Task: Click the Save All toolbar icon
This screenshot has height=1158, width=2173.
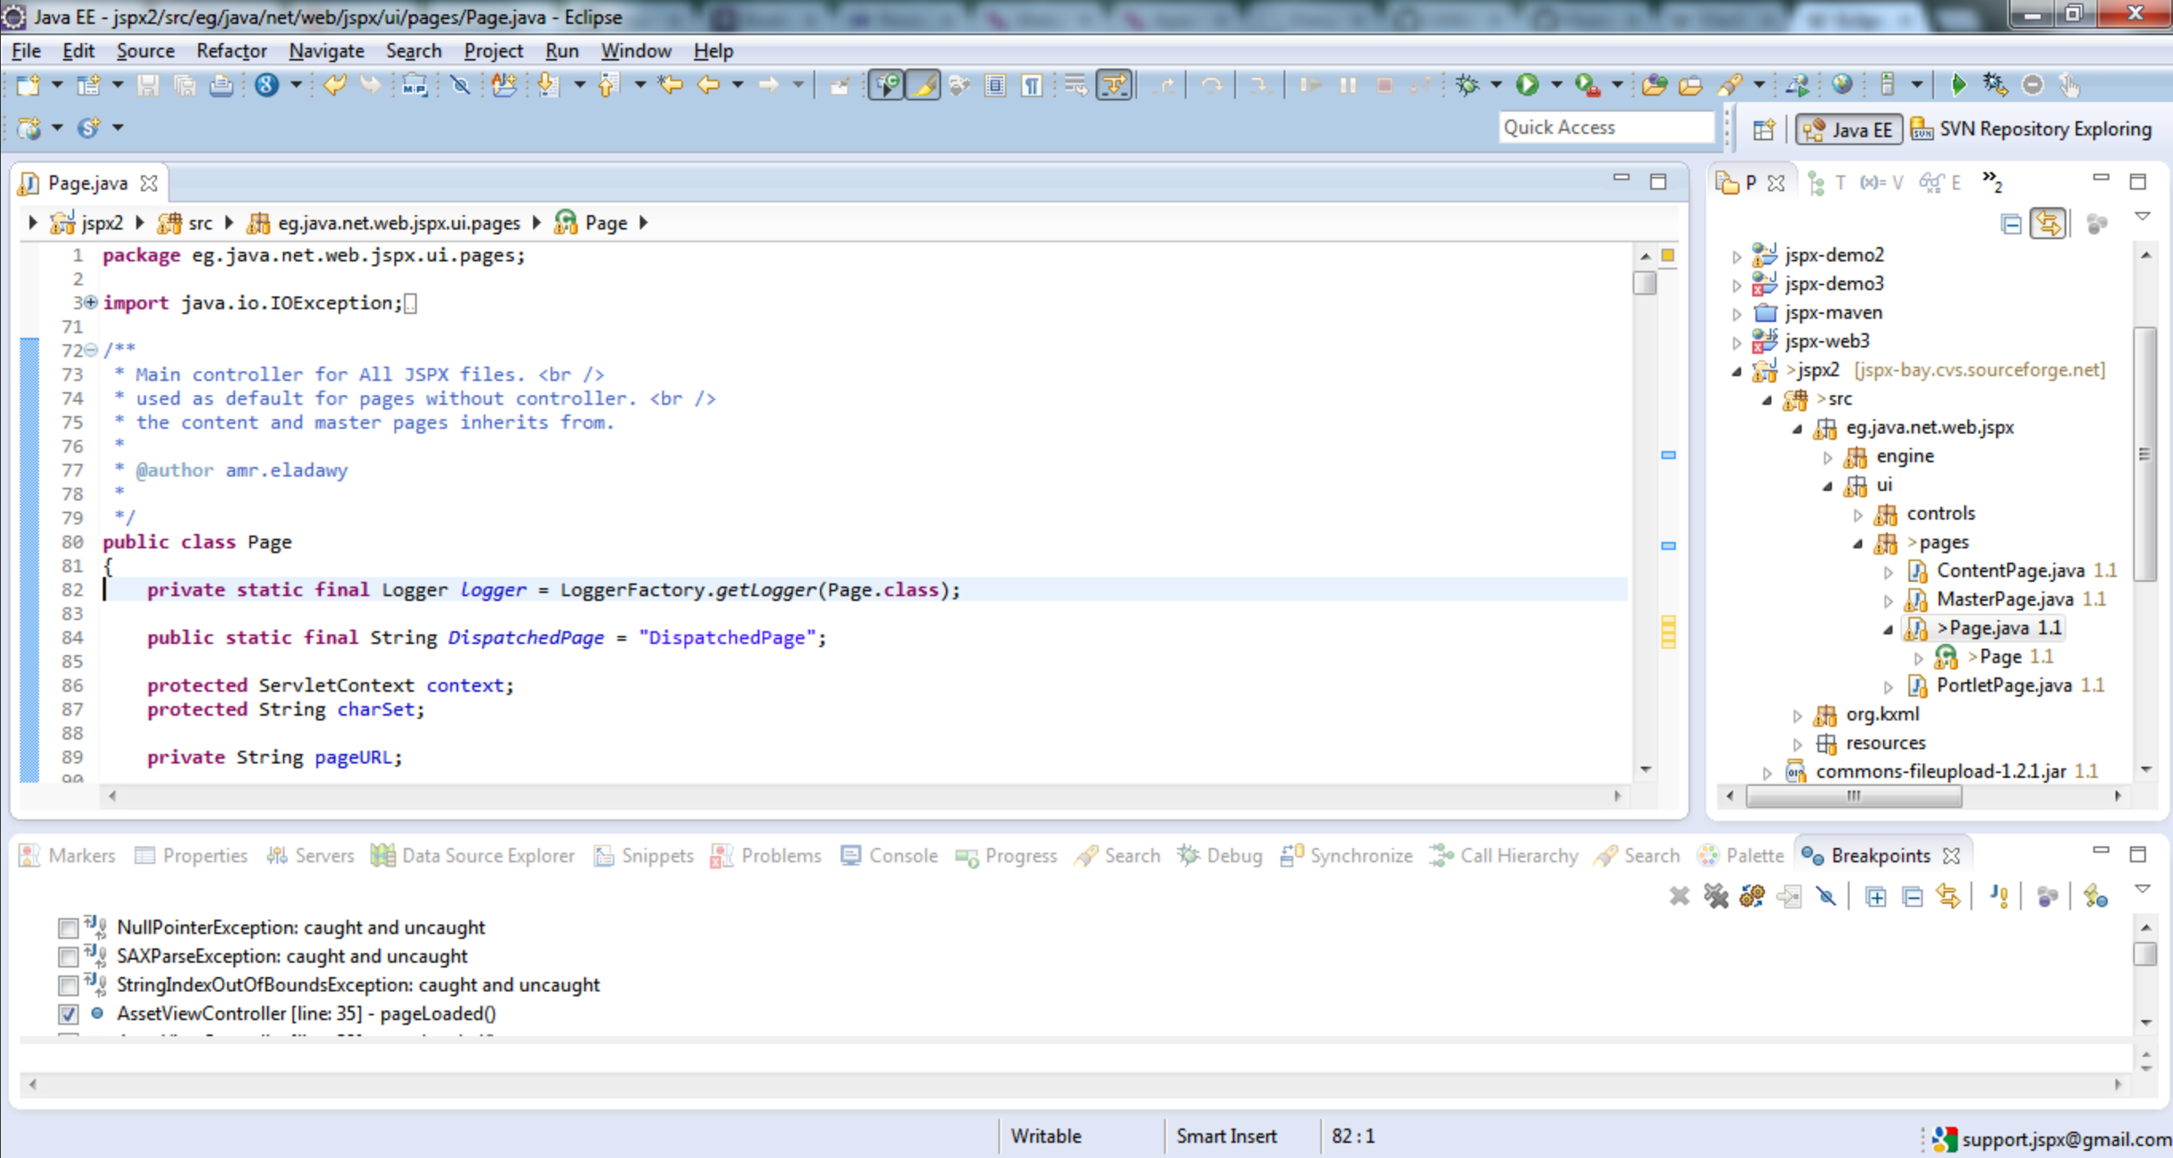Action: pyautogui.click(x=185, y=85)
